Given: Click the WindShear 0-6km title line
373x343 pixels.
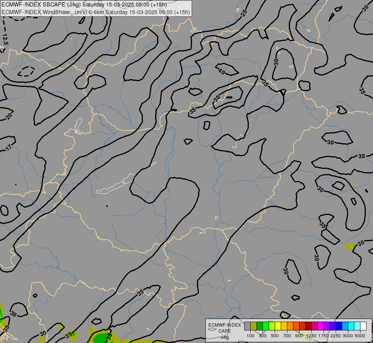Looking at the screenshot, I should click(x=96, y=12).
